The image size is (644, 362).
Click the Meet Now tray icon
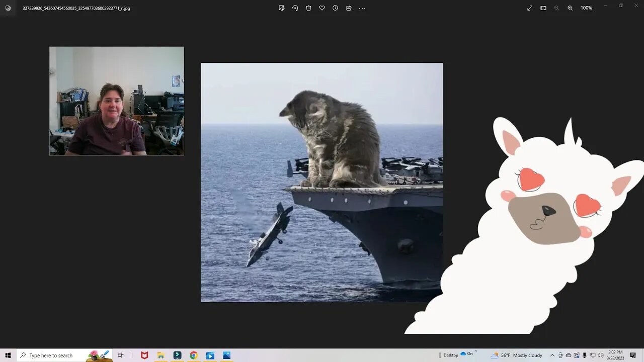click(x=560, y=355)
